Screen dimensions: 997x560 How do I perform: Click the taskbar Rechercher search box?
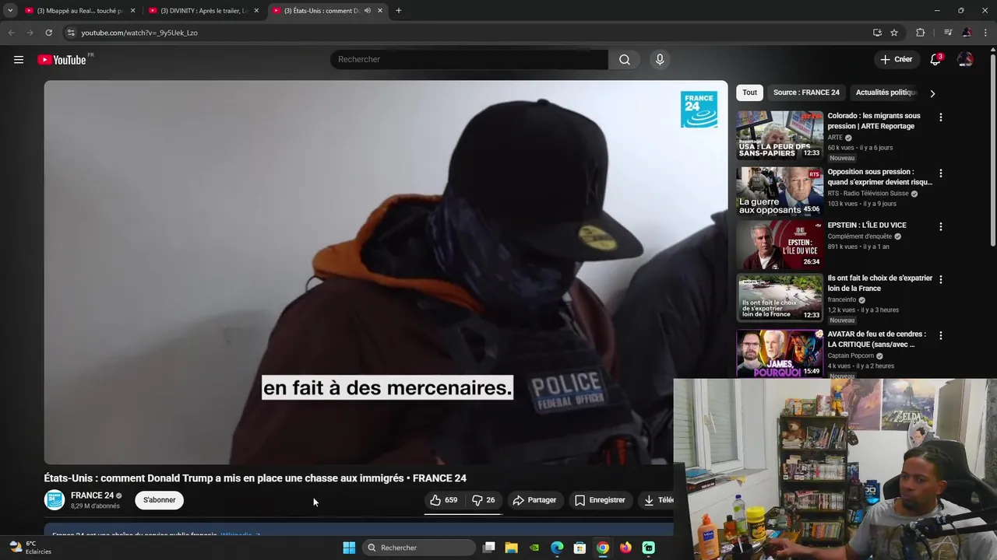tap(419, 548)
